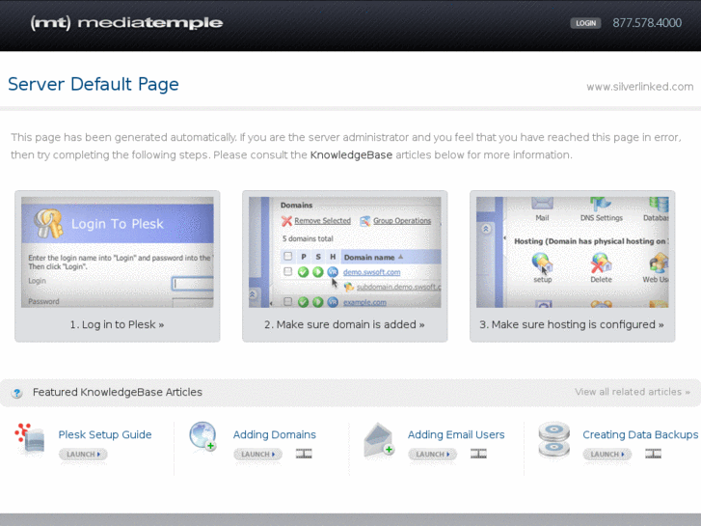This screenshot has width=701, height=526.
Task: Click the blue question mark help icon
Action: (x=17, y=393)
